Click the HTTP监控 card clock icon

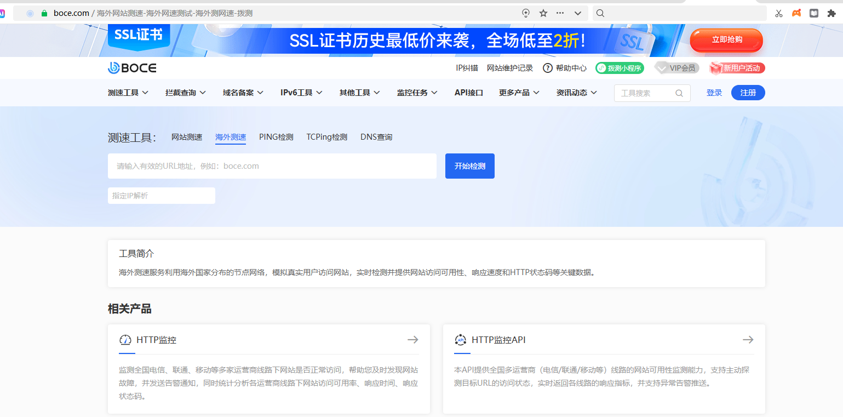coord(125,340)
